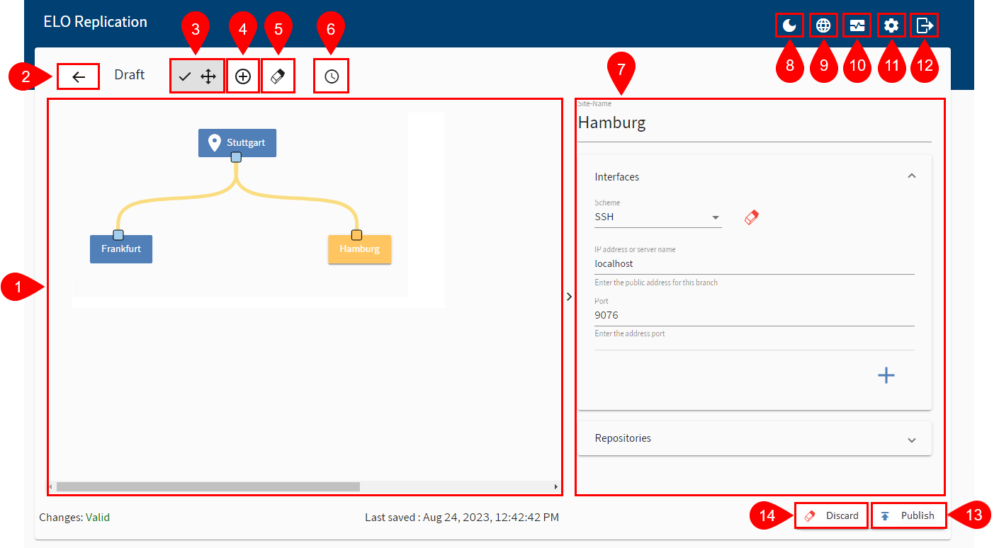This screenshot has height=548, width=999.
Task: Click the location pin icon on Stuttgart
Action: (214, 143)
